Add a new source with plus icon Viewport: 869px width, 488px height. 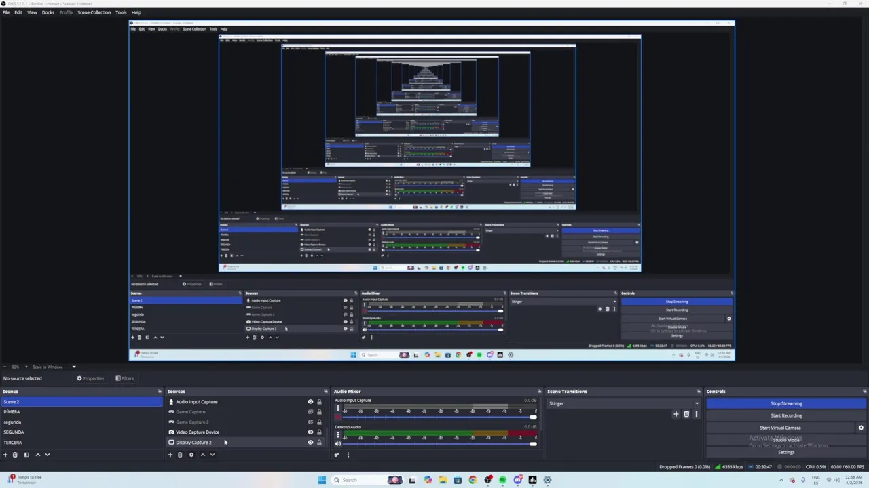[170, 455]
